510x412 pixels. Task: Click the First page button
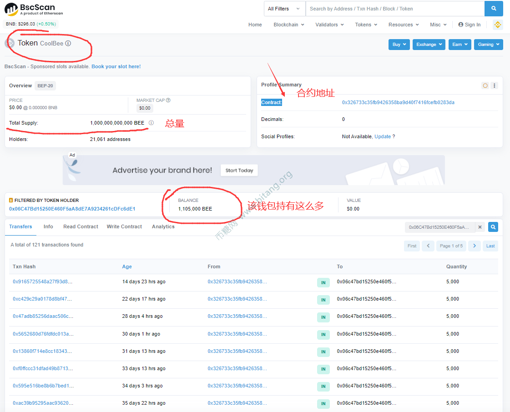click(412, 246)
